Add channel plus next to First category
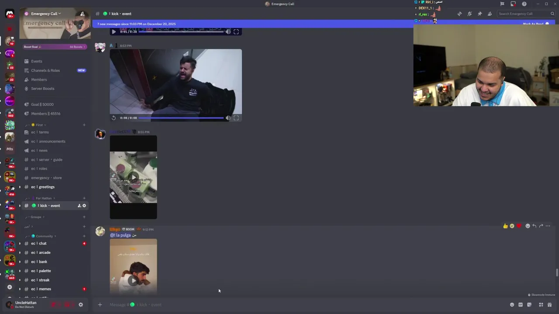Image resolution: width=559 pixels, height=314 pixels. pyautogui.click(x=84, y=125)
